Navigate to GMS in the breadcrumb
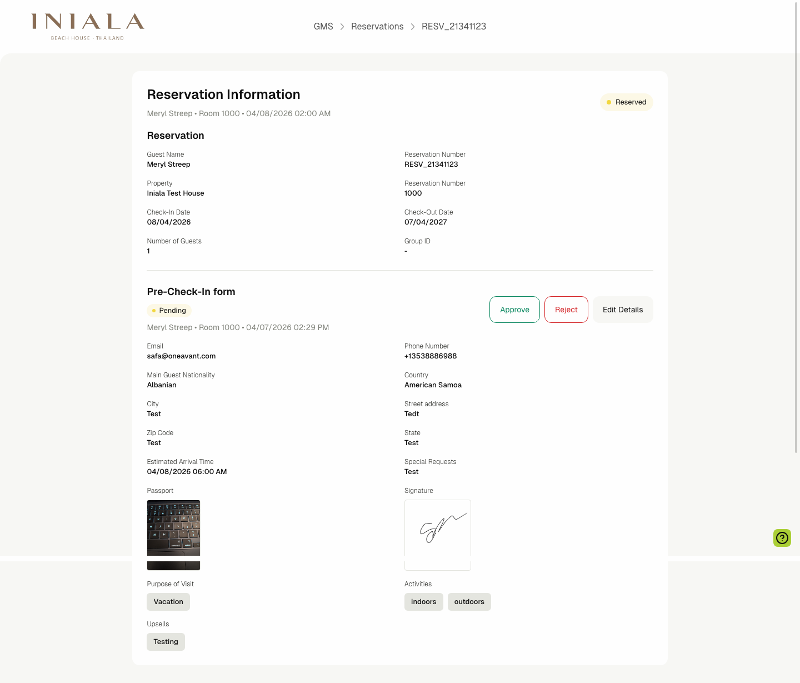Image resolution: width=800 pixels, height=683 pixels. (323, 26)
